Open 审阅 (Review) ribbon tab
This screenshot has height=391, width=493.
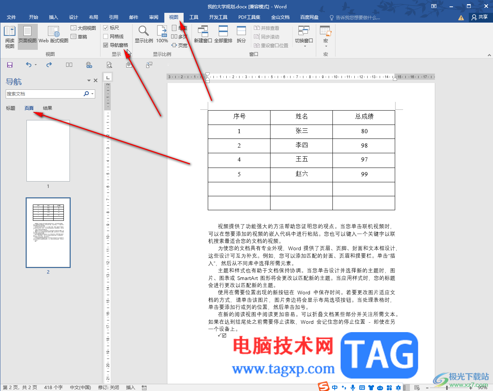point(154,17)
